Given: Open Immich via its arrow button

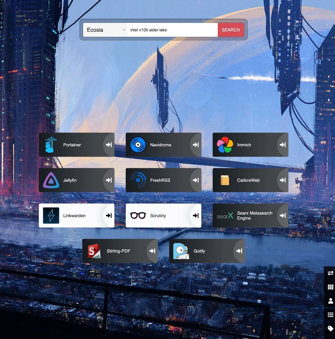Looking at the screenshot, I should [x=283, y=145].
